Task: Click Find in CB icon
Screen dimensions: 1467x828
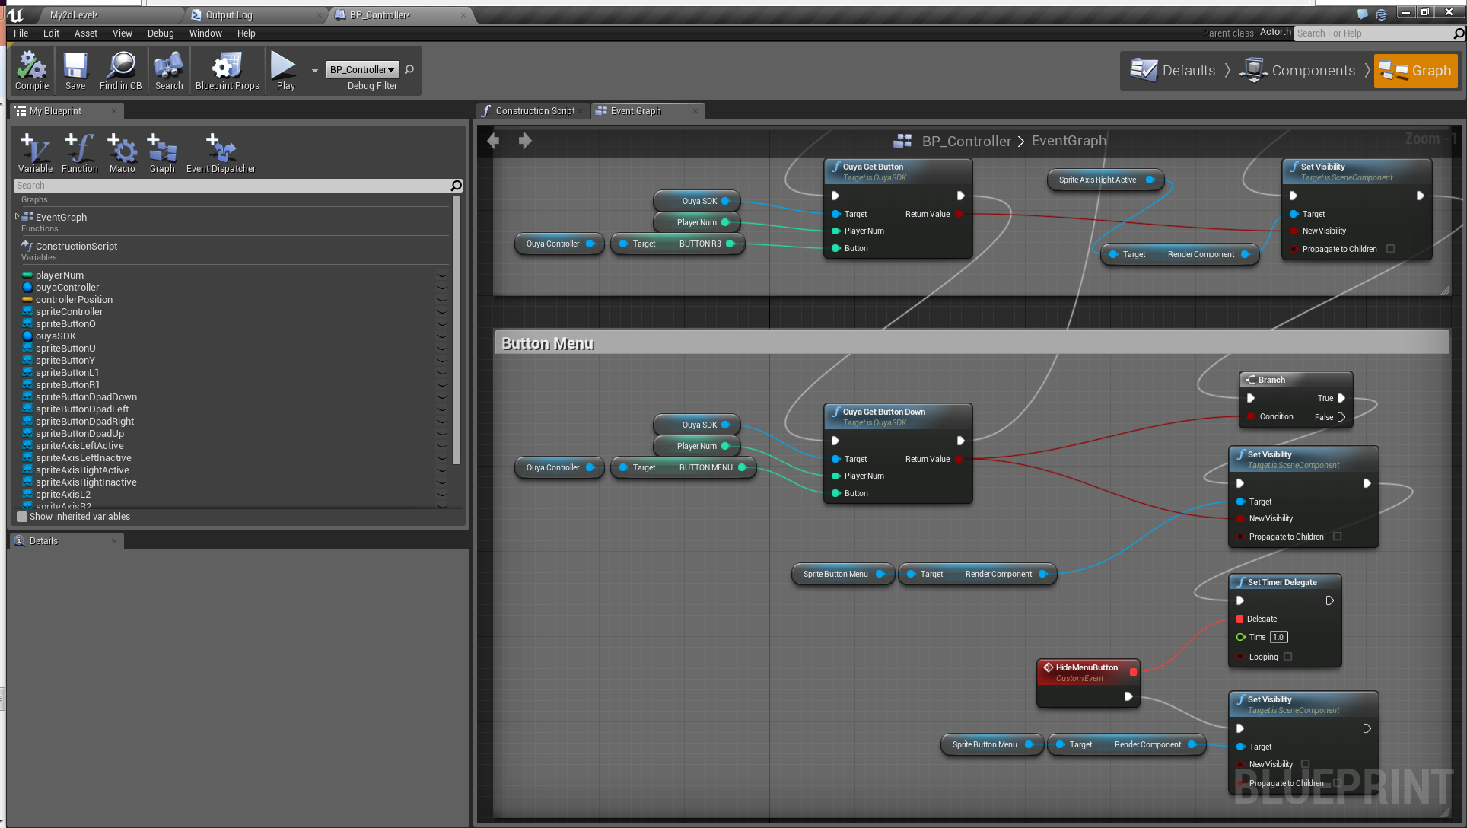Action: (120, 70)
